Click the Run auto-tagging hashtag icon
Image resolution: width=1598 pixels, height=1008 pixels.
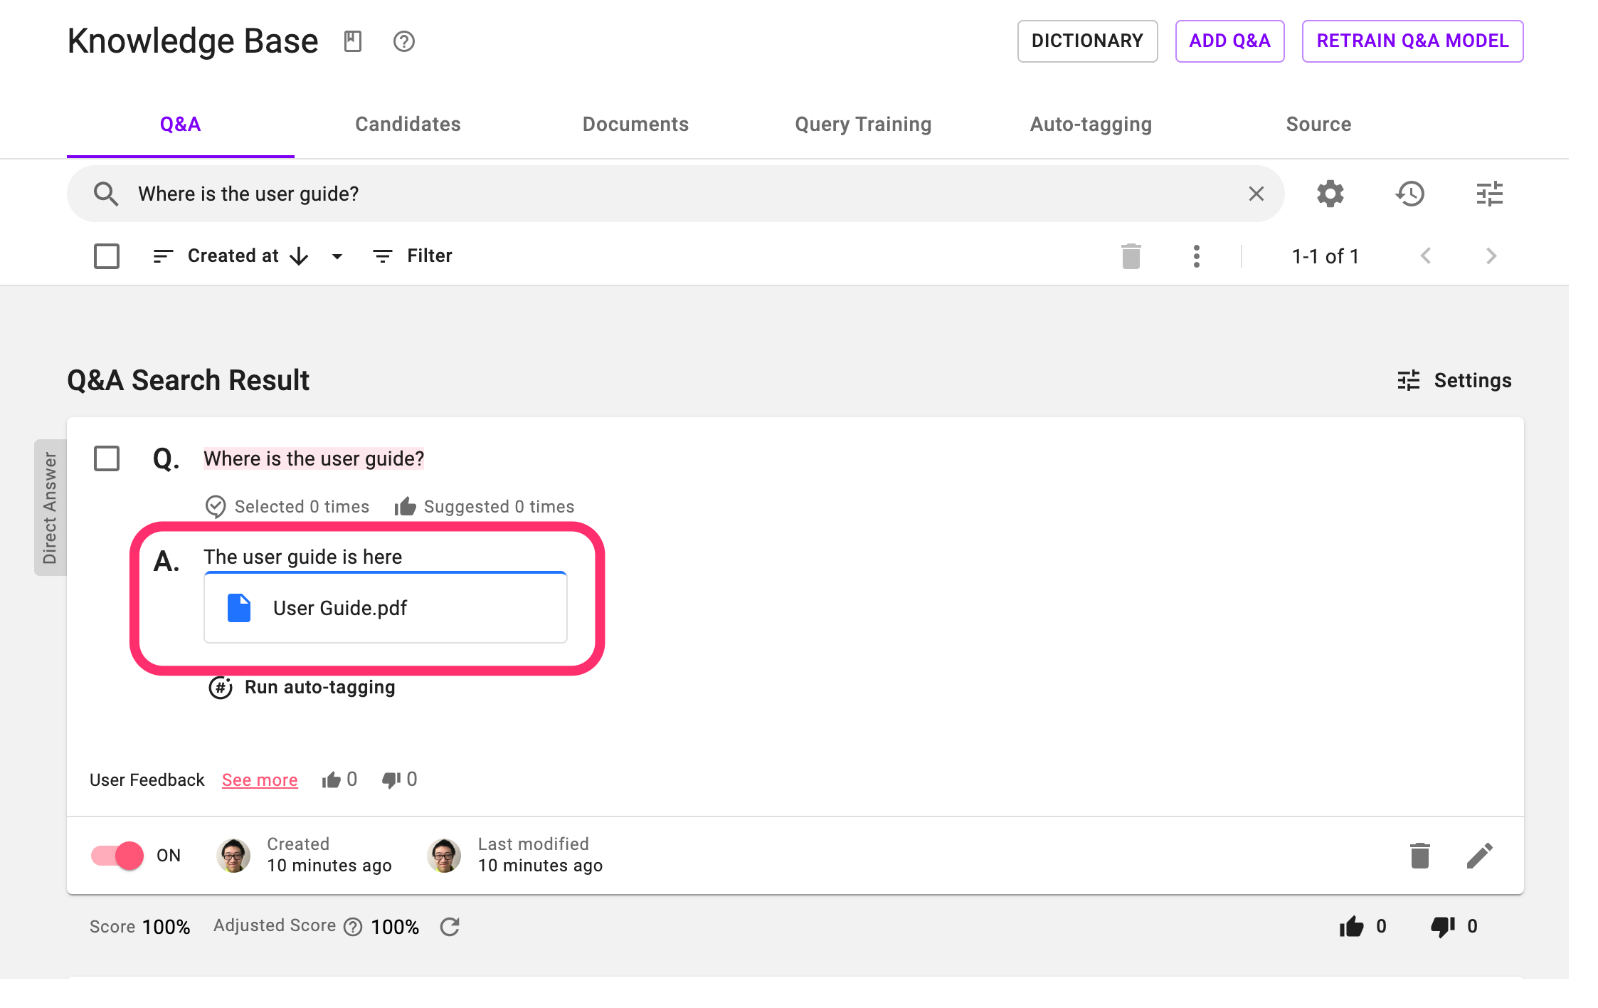click(x=221, y=688)
